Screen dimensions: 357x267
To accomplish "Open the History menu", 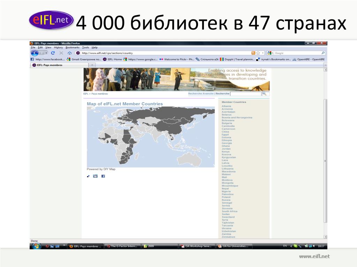I will [x=58, y=47].
